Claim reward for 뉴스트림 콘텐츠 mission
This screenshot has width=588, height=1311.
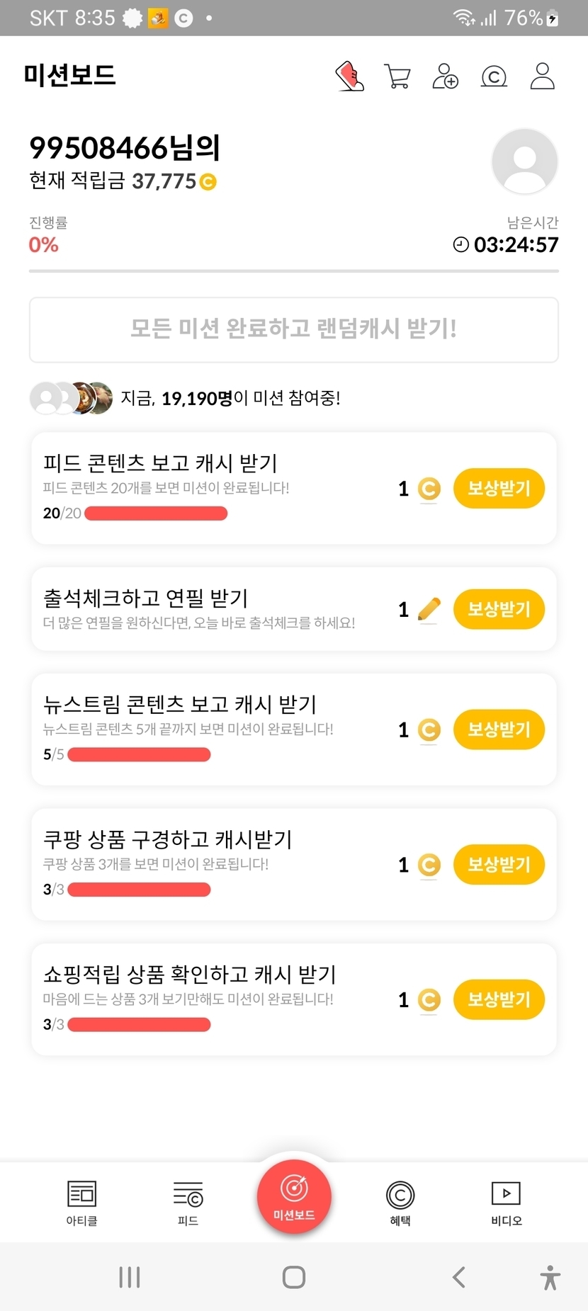click(x=499, y=730)
